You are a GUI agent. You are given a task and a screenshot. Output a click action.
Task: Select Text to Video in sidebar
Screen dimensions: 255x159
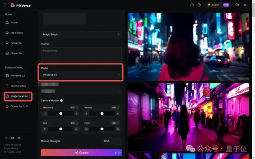tap(18, 86)
